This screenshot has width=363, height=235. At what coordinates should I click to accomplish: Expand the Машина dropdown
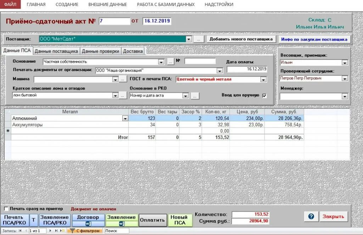tap(115, 80)
